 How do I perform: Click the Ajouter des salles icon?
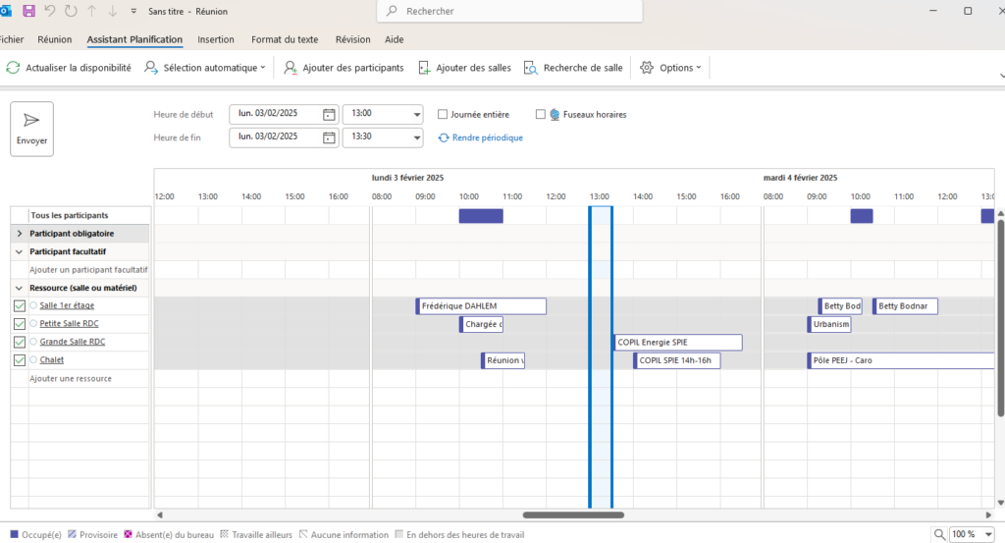point(424,68)
